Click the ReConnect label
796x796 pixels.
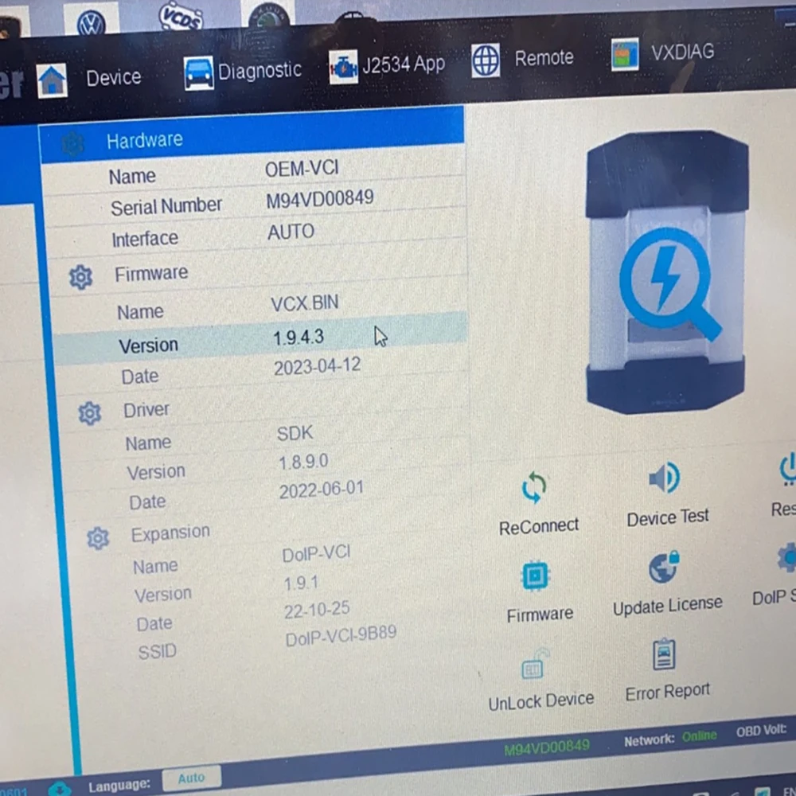539,527
